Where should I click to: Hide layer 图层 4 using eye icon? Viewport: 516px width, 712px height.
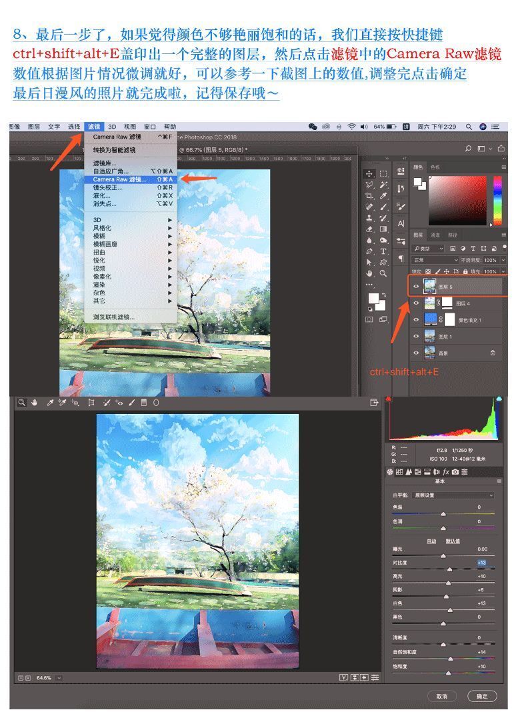(x=416, y=303)
